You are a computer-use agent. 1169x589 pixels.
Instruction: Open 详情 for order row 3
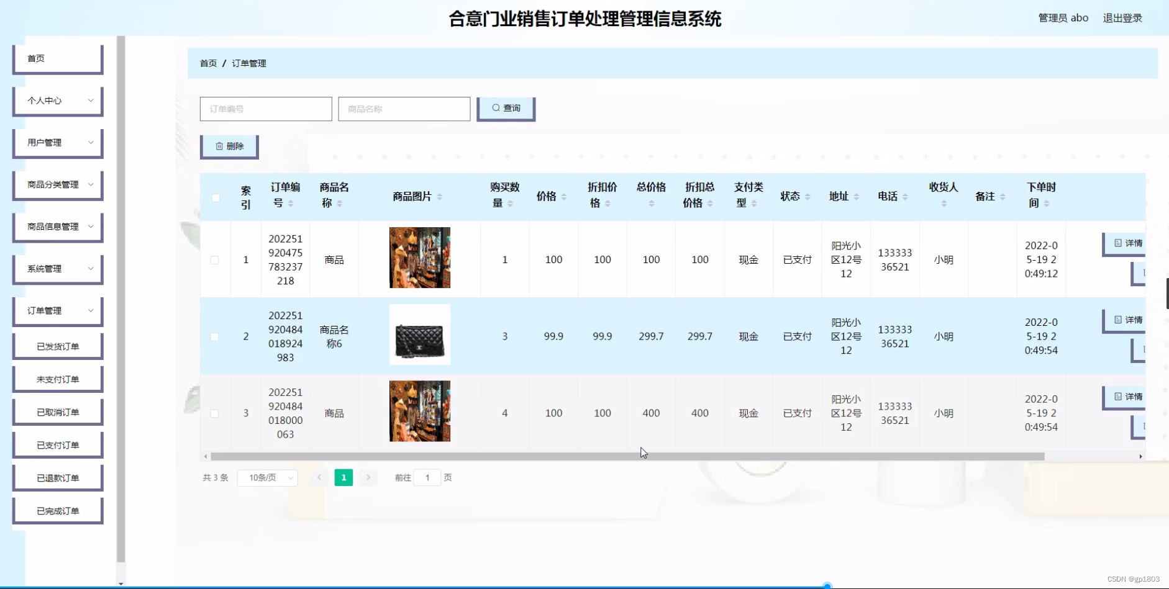pyautogui.click(x=1124, y=397)
